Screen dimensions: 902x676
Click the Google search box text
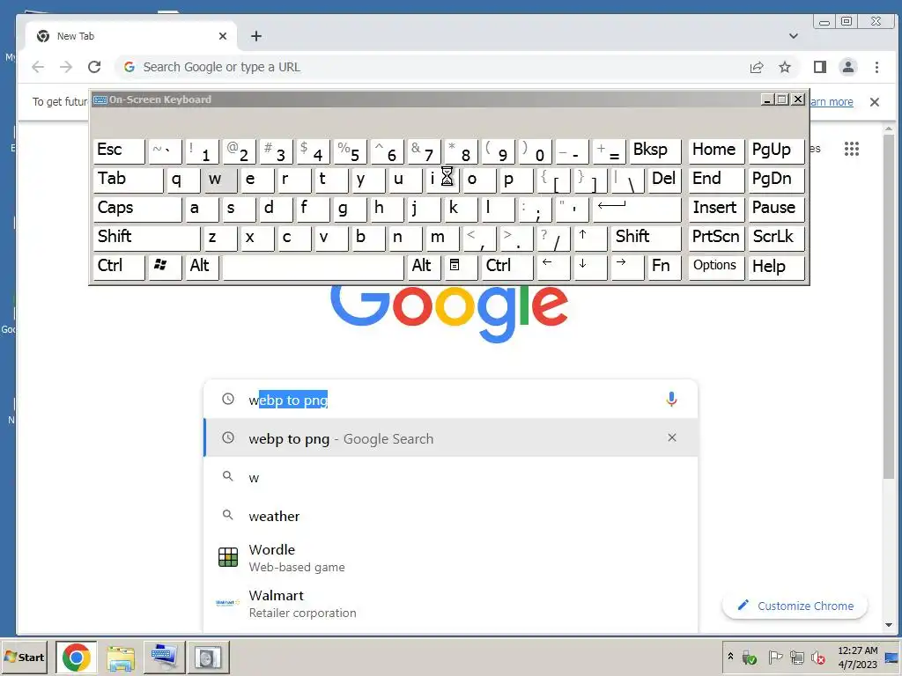click(288, 400)
